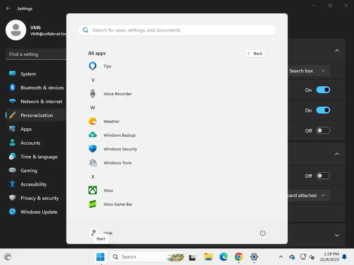354x265 pixels.
Task: Open the notification bell in system tray
Action: click(x=345, y=257)
